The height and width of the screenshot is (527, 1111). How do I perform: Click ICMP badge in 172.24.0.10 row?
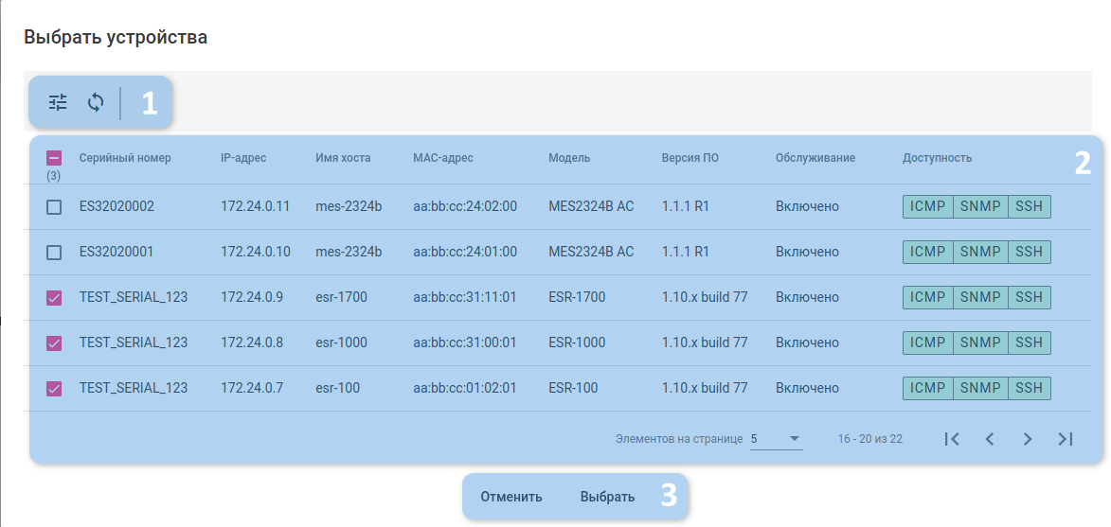coord(927,252)
